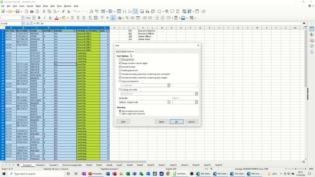
Task: Switch to the Sort Criteria tab
Action: (x=121, y=52)
